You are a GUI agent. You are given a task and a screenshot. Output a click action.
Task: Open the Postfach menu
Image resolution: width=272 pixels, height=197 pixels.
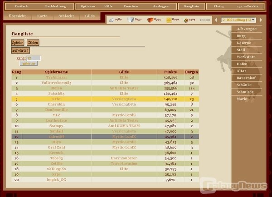tap(21, 6)
